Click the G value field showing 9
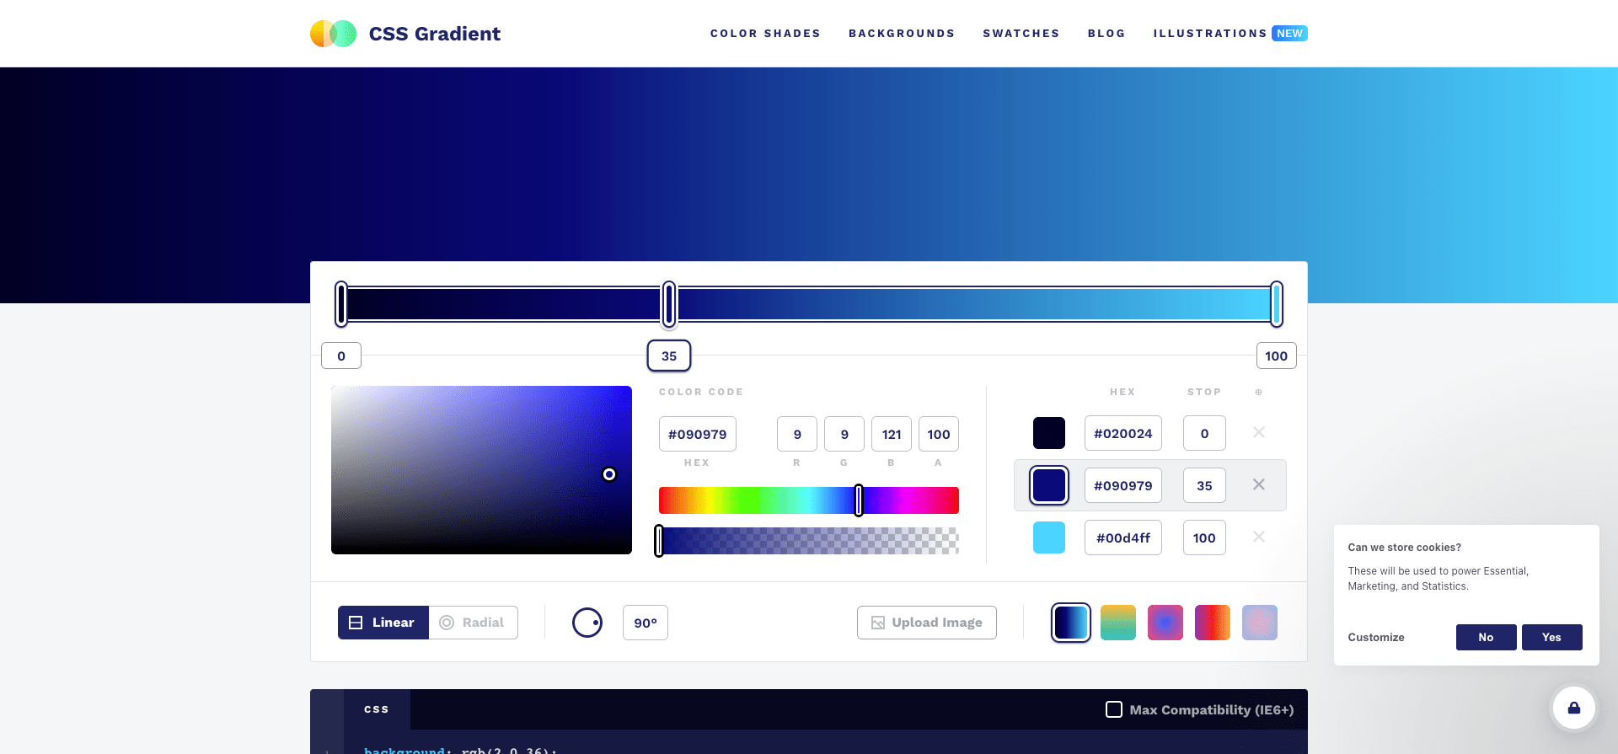The image size is (1618, 754). pyautogui.click(x=844, y=435)
